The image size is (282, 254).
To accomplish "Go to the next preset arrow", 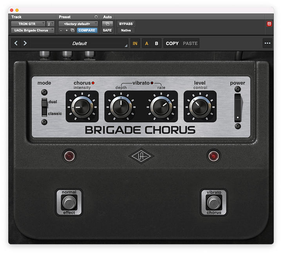I will pyautogui.click(x=25, y=43).
